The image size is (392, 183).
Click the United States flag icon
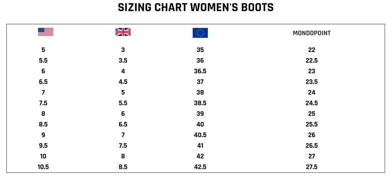(46, 32)
